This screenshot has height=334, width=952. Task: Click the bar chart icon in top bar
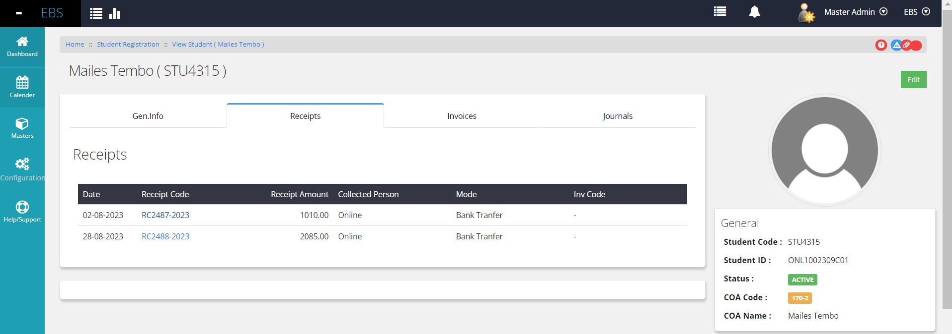[x=115, y=13]
